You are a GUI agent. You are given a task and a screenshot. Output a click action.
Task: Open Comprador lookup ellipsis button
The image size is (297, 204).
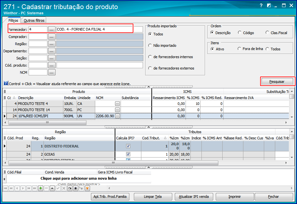click(52, 37)
